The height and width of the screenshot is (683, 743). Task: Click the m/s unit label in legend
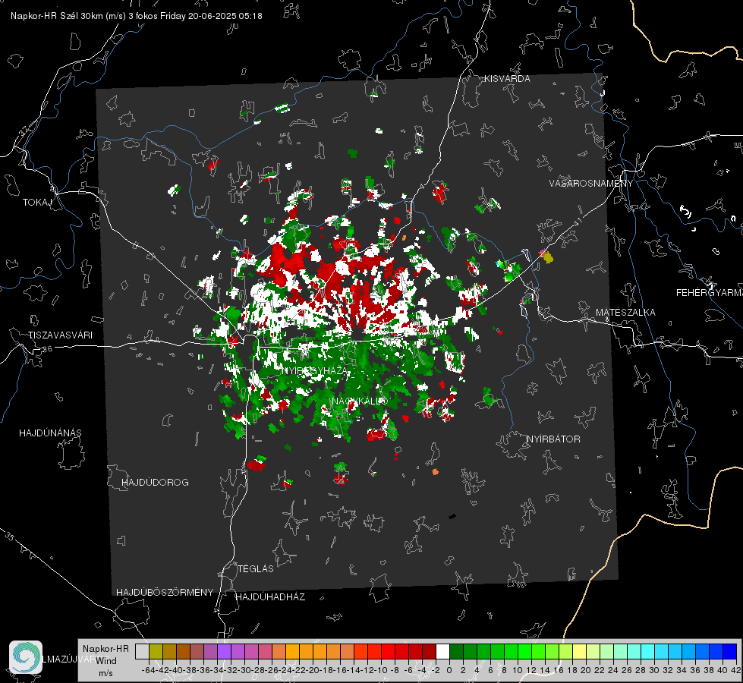click(x=105, y=673)
